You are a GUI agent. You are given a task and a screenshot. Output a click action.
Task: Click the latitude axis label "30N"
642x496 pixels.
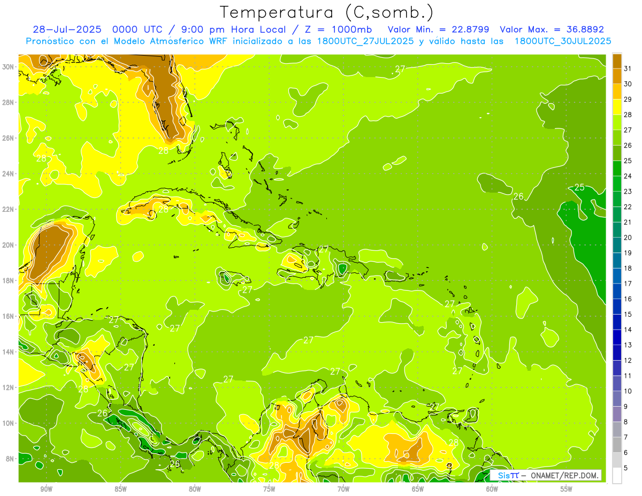(9, 67)
